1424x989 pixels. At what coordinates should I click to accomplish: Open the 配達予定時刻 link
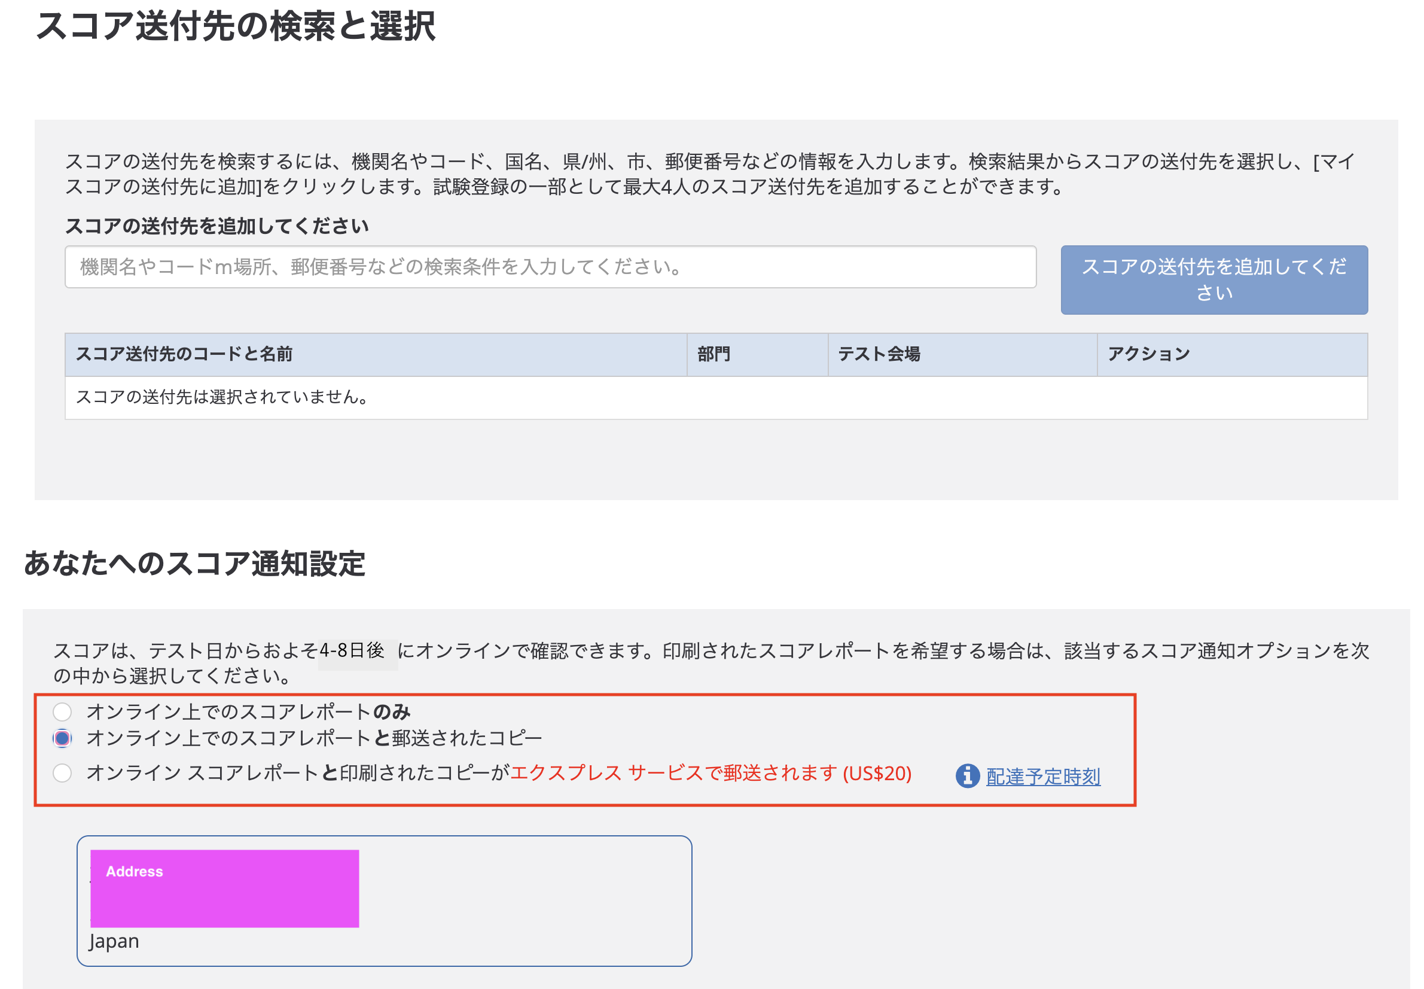pyautogui.click(x=1043, y=777)
